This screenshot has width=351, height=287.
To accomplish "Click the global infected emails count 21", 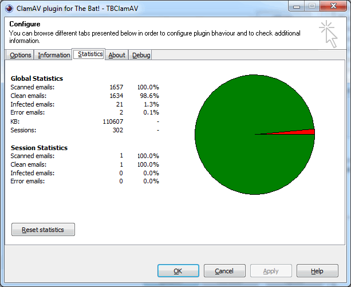I will (120, 104).
